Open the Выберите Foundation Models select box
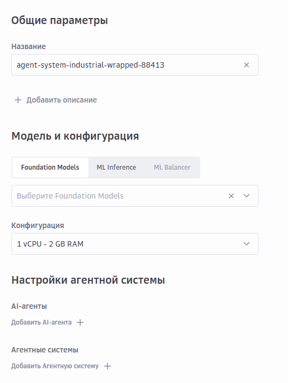The height and width of the screenshot is (383, 288). tap(135, 196)
